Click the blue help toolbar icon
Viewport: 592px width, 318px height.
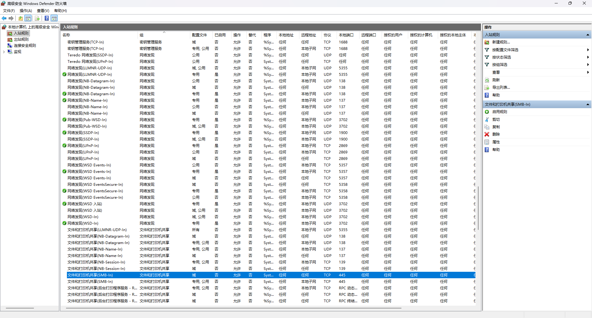pyautogui.click(x=47, y=18)
